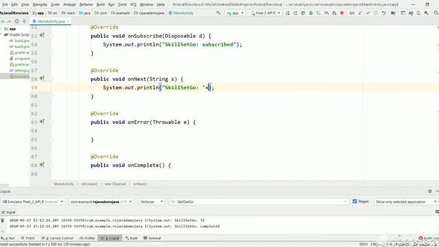Close the MainActivity.java tab
439x247 pixels.
[67, 21]
